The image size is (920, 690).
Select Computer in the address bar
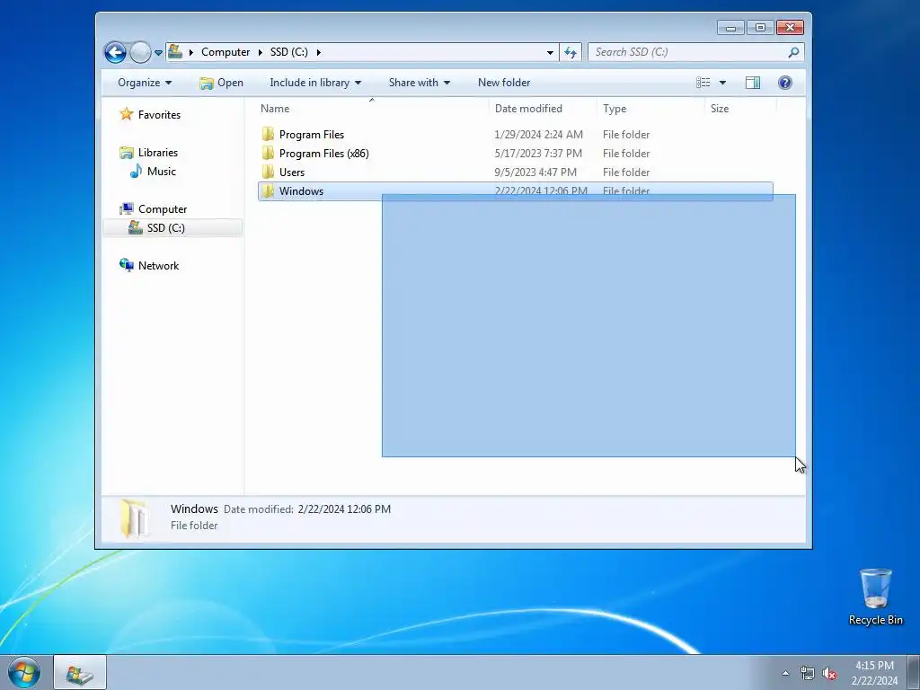(x=226, y=51)
